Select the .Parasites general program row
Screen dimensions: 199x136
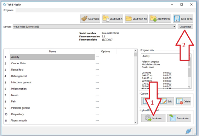(52, 108)
